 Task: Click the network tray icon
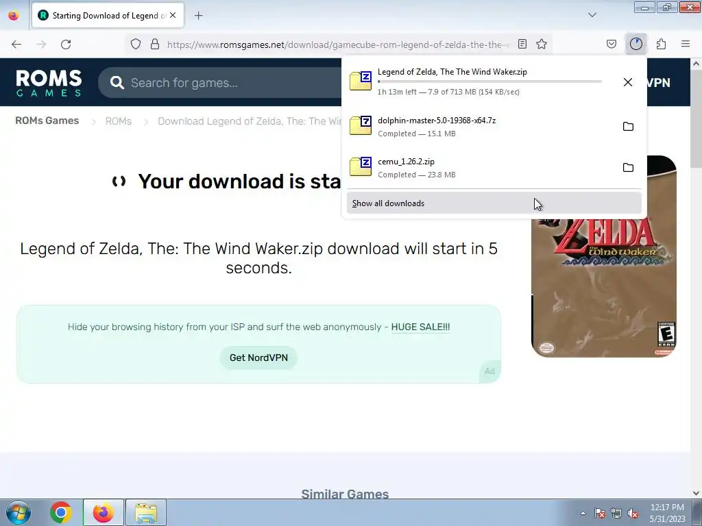616,513
